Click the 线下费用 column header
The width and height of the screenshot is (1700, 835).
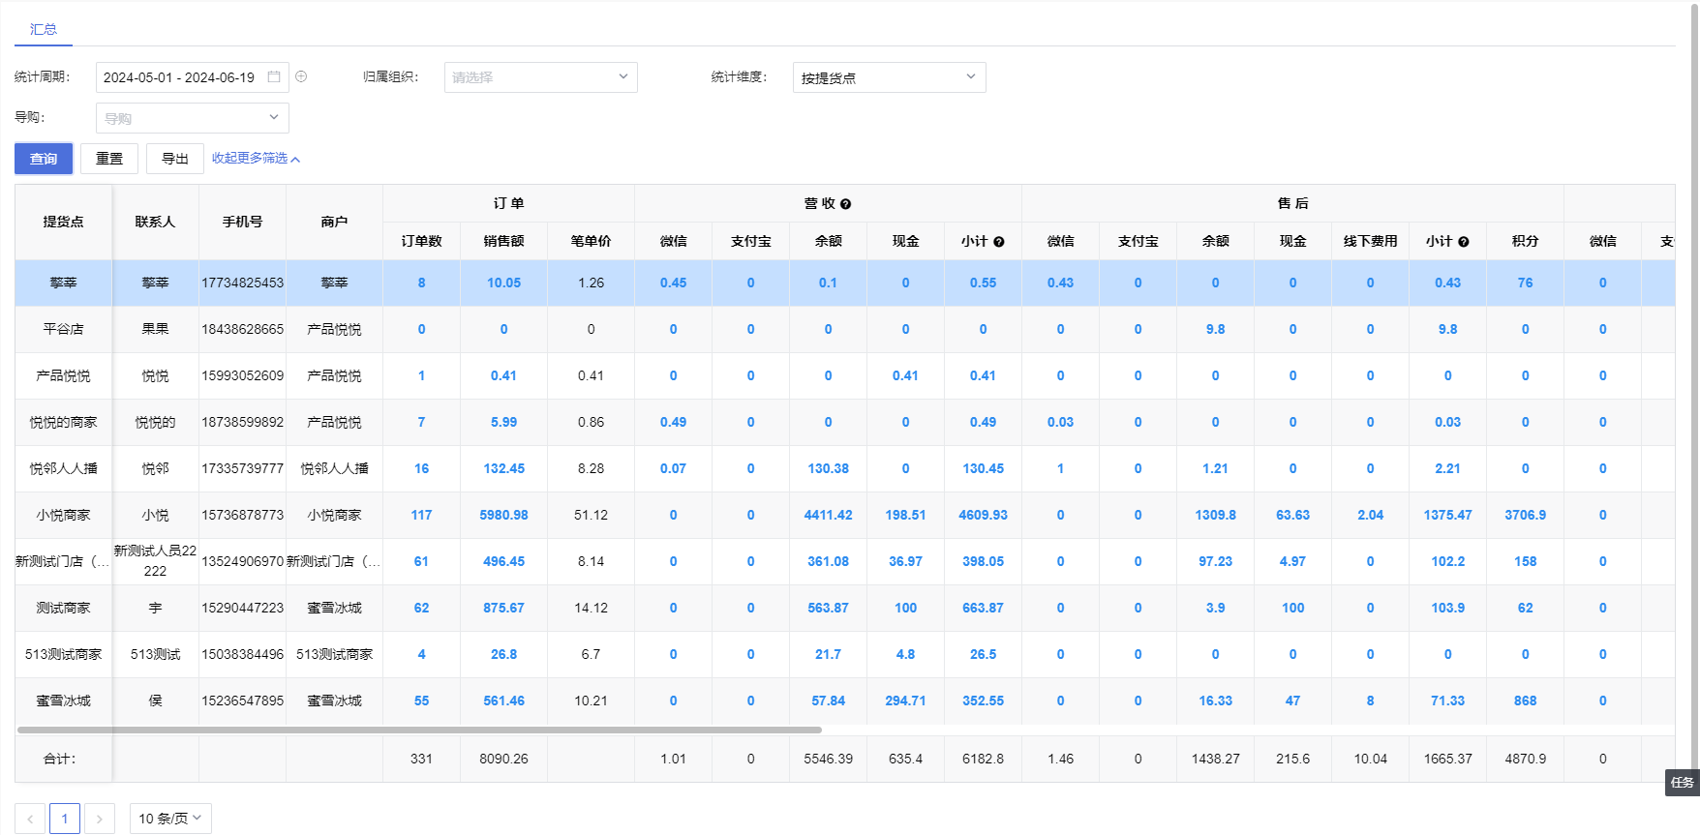click(x=1370, y=241)
